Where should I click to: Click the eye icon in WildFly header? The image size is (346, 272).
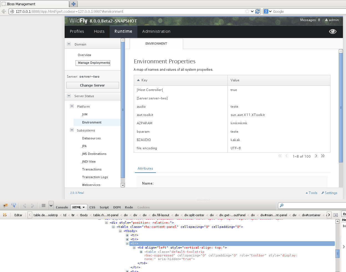pyautogui.click(x=332, y=31)
